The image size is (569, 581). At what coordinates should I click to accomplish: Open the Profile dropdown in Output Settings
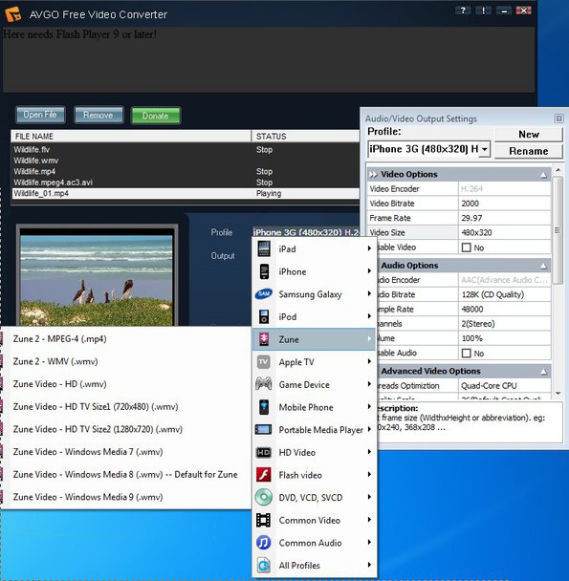click(485, 149)
